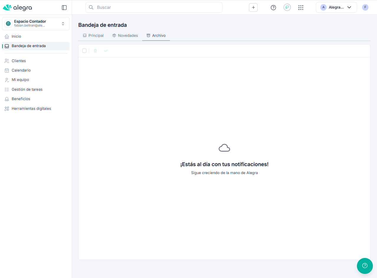Open the help question mark icon

[x=273, y=7]
